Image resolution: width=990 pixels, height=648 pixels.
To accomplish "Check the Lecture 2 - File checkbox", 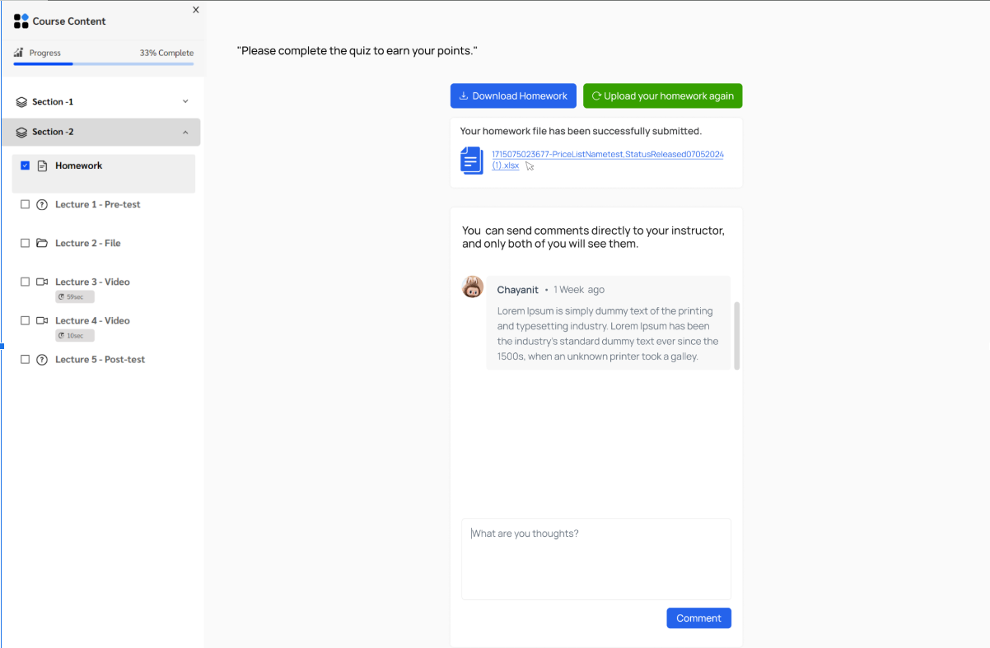I will pyautogui.click(x=25, y=243).
